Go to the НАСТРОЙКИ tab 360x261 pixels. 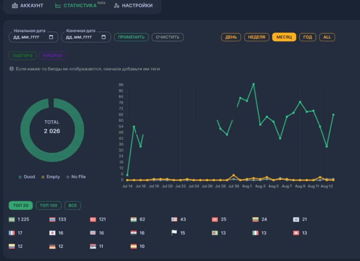pyautogui.click(x=133, y=6)
